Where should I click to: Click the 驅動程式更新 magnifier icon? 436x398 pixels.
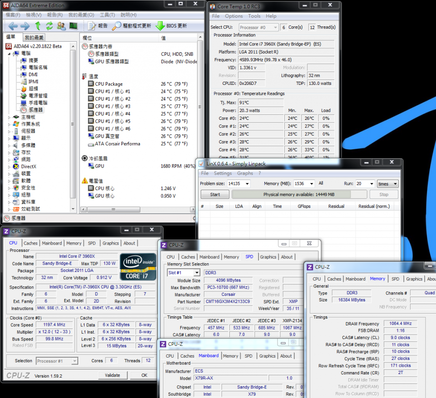117,26
